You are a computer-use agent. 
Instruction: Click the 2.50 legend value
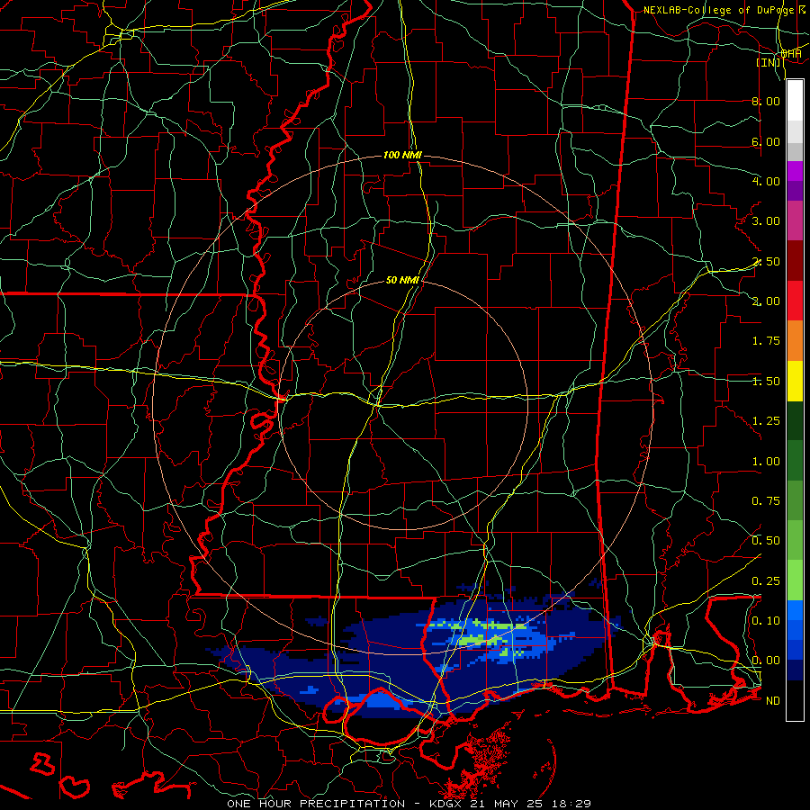(766, 261)
